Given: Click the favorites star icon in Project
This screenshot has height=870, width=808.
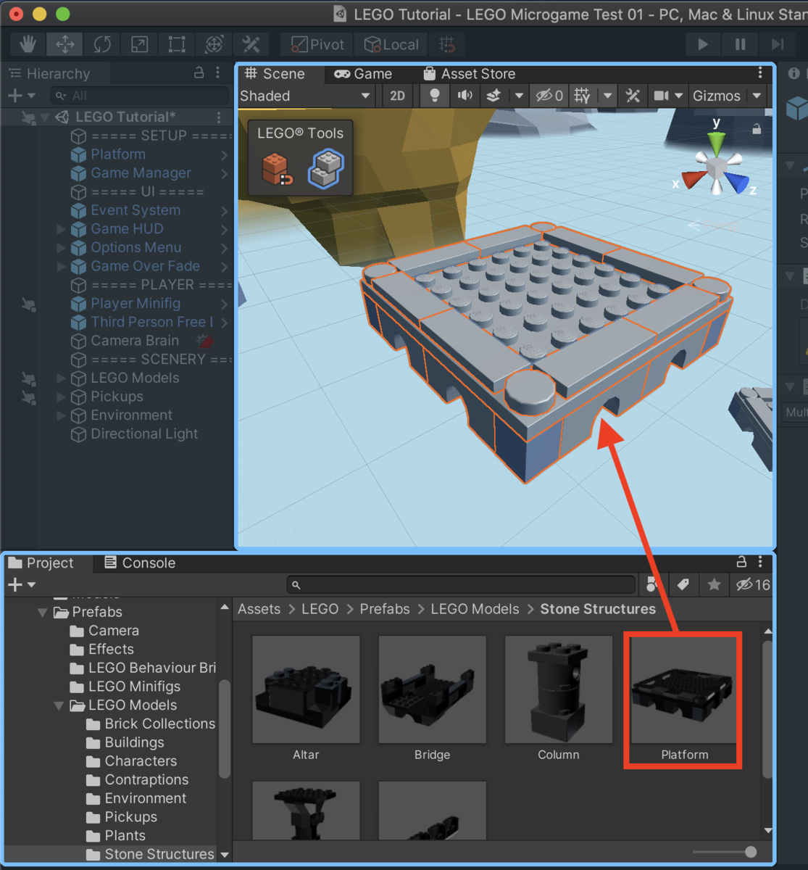Looking at the screenshot, I should pyautogui.click(x=714, y=584).
